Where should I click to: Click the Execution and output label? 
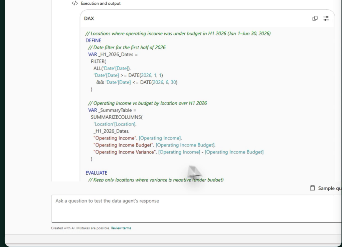101,3
